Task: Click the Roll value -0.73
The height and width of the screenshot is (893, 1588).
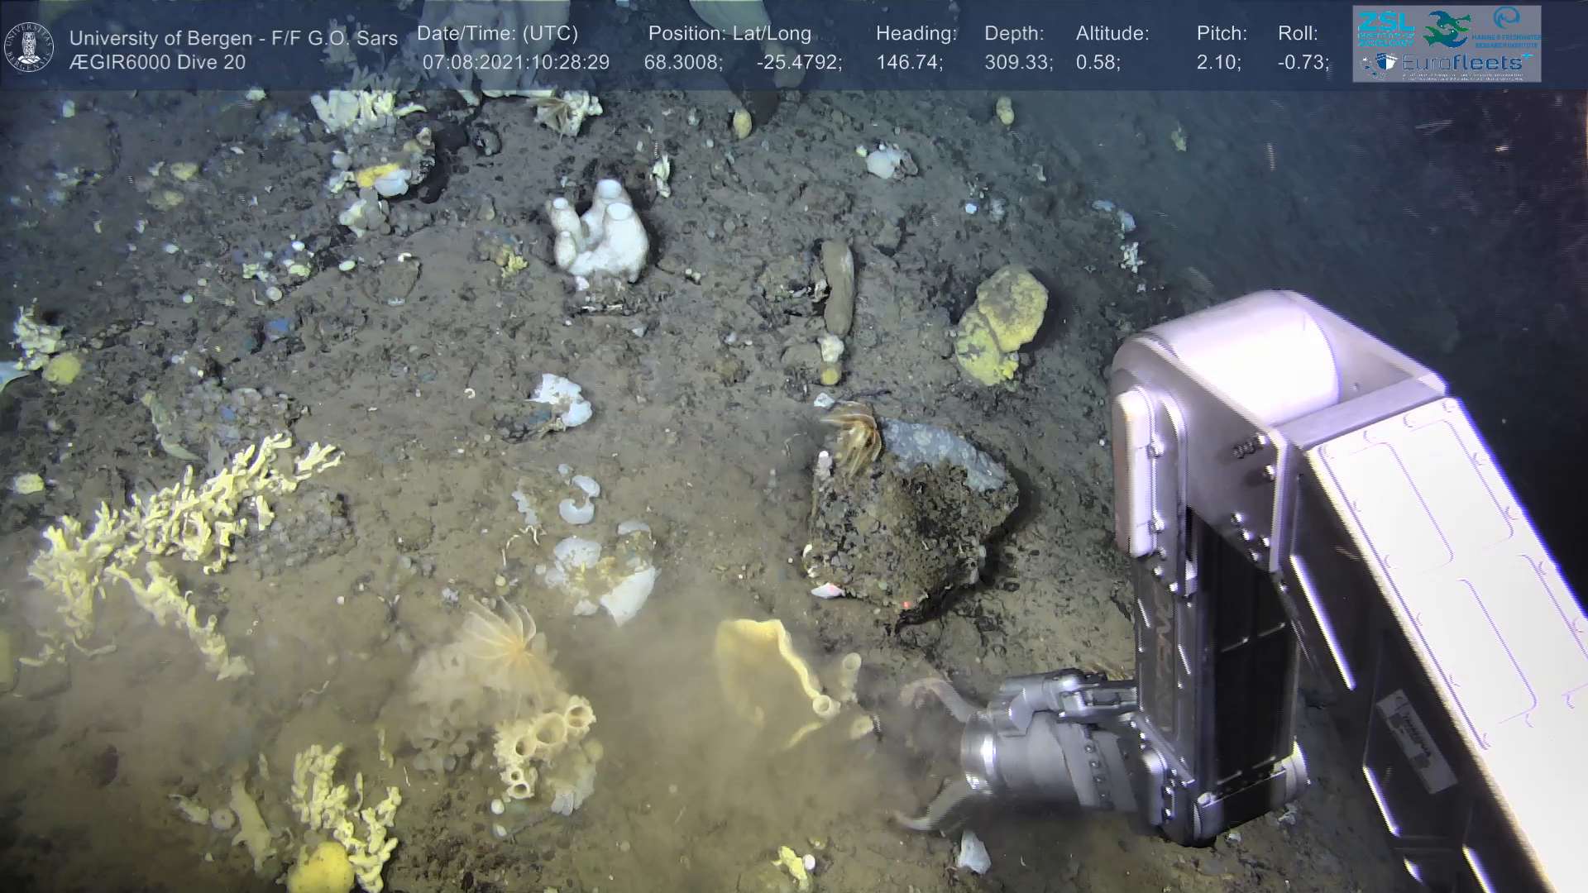Action: (x=1303, y=62)
